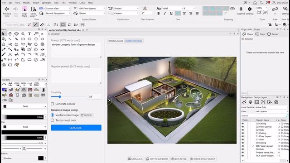Select the Zoom magnifier tool

coord(23,34)
